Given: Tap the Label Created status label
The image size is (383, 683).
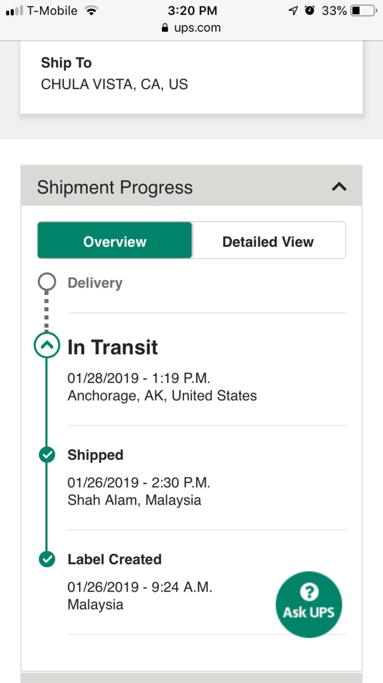Looking at the screenshot, I should click(x=115, y=559).
